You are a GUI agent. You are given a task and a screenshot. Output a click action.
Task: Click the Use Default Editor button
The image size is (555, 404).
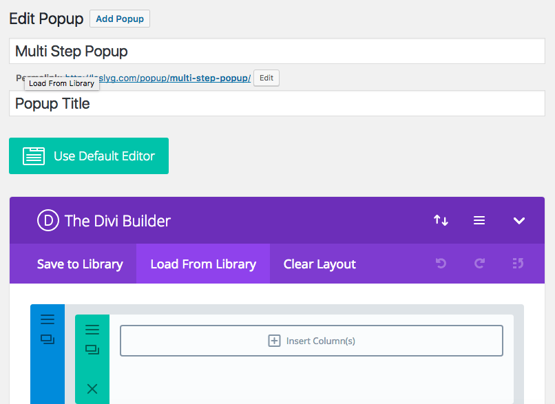[89, 156]
